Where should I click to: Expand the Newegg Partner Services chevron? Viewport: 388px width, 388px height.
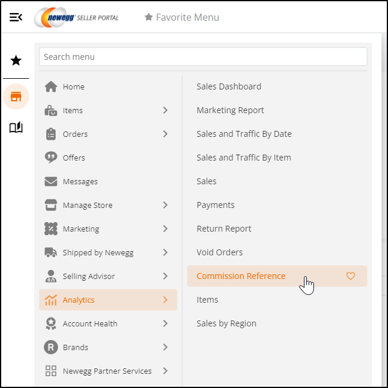[165, 371]
